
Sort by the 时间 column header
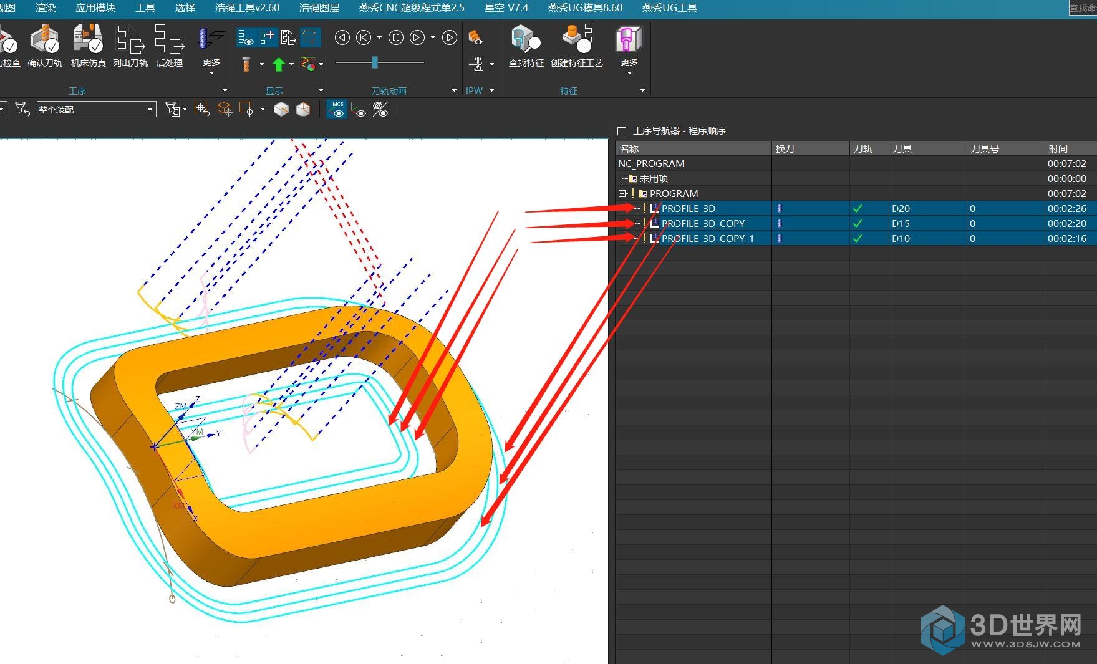point(1070,148)
